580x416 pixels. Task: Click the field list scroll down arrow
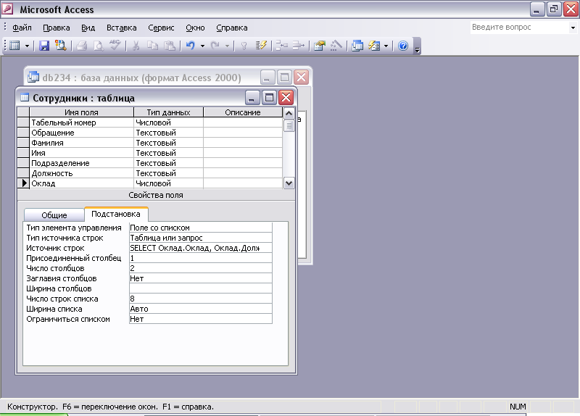289,183
